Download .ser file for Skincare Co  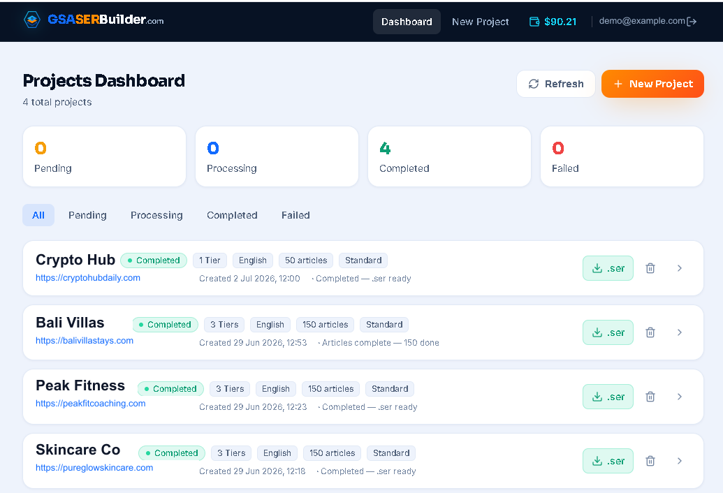click(x=608, y=461)
